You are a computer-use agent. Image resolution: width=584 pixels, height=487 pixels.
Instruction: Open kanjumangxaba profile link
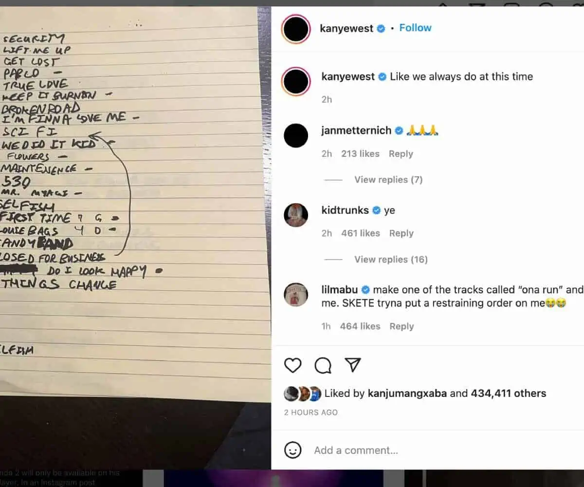[x=407, y=393]
